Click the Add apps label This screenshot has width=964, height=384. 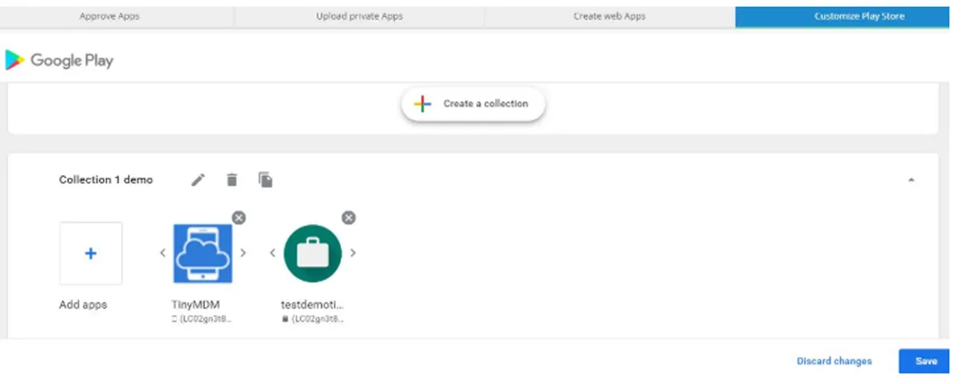pos(84,305)
